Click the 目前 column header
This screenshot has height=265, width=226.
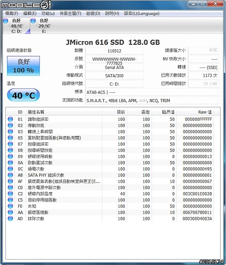(114, 112)
